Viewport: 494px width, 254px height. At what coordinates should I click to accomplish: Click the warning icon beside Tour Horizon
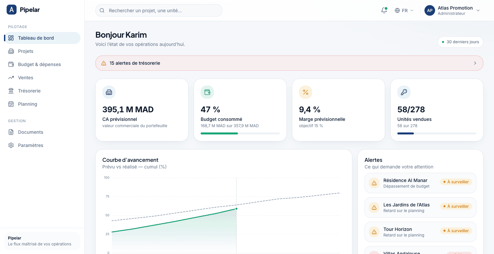coord(374,232)
